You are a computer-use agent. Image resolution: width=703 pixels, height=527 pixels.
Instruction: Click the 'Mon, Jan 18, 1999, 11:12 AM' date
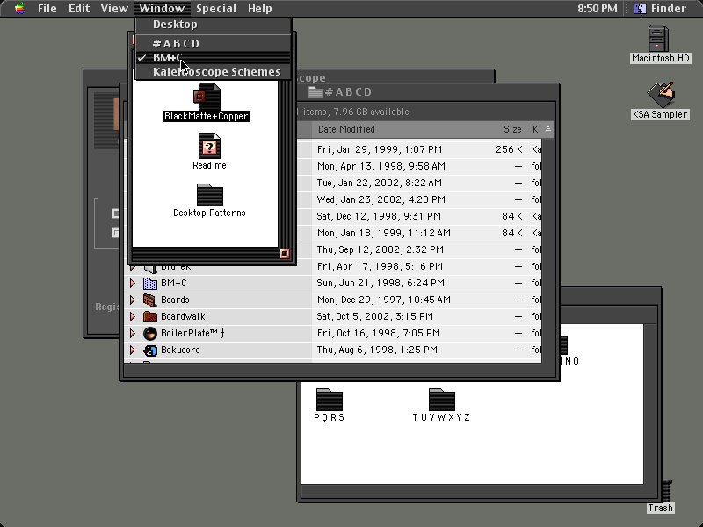coord(384,233)
